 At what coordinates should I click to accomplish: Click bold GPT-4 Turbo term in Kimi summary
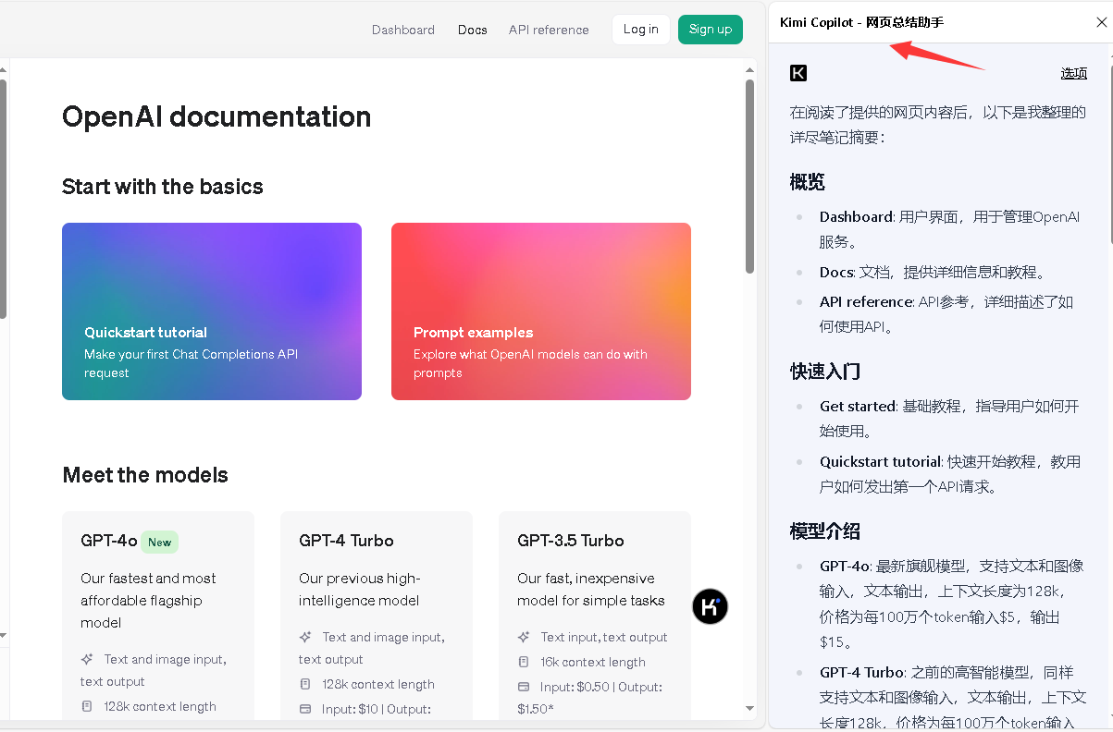pyautogui.click(x=861, y=673)
